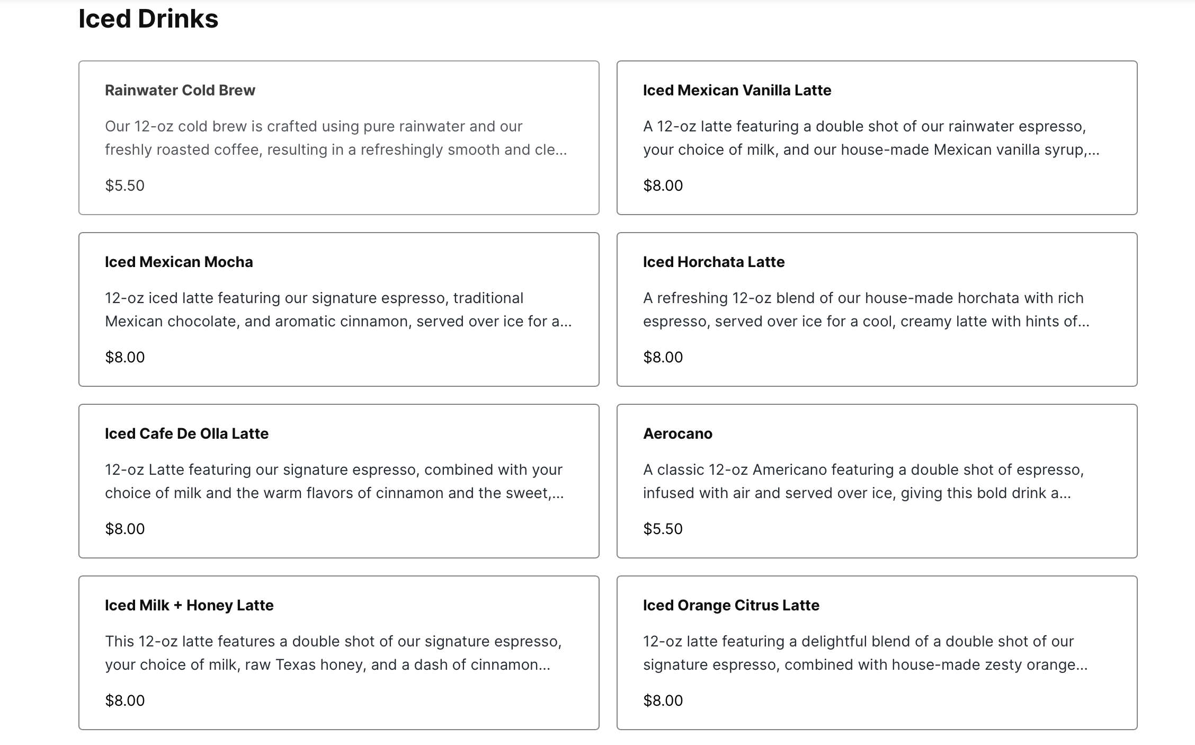
Task: Click the $8.00 price under Iced Horchata Latte
Action: pos(663,357)
